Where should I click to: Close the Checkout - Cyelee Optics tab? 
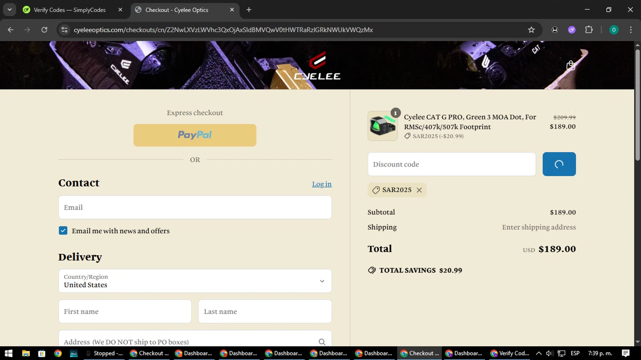[x=232, y=9]
